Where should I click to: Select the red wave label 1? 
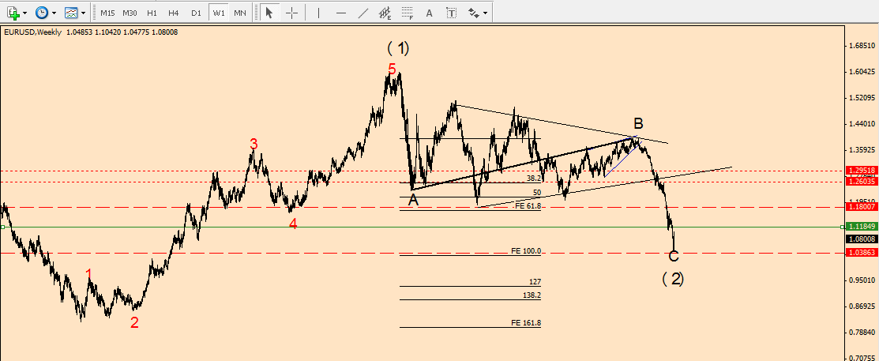89,273
